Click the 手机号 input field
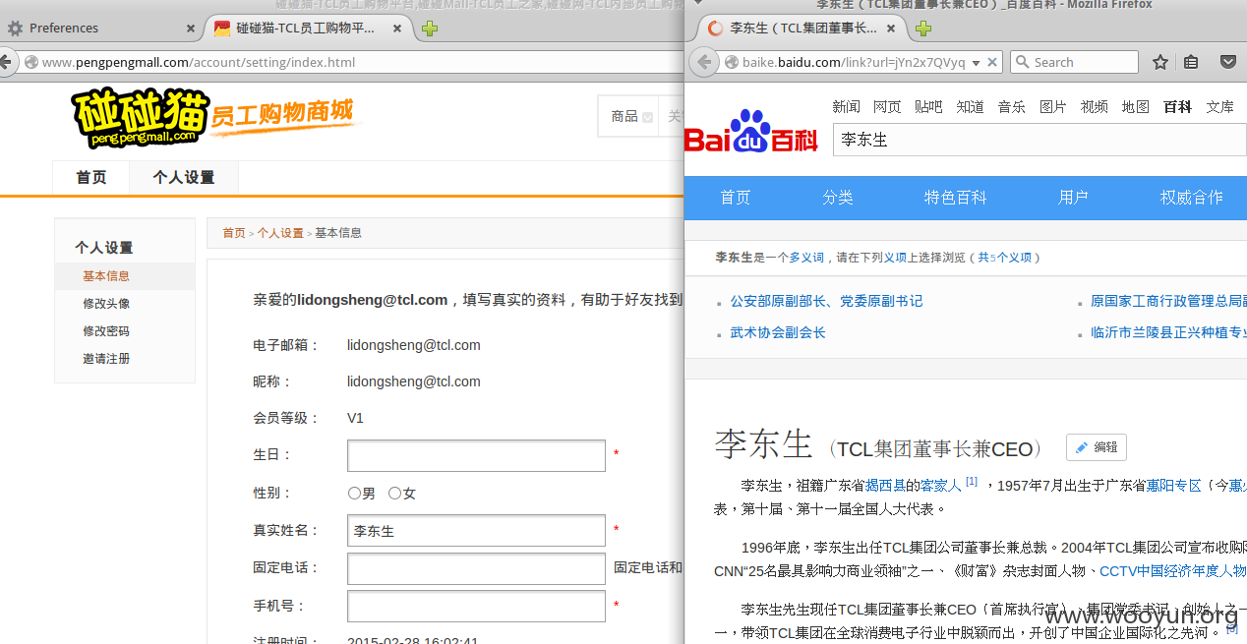 point(476,606)
